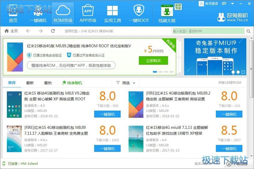Click the 立即购买 buy button

click(x=153, y=61)
